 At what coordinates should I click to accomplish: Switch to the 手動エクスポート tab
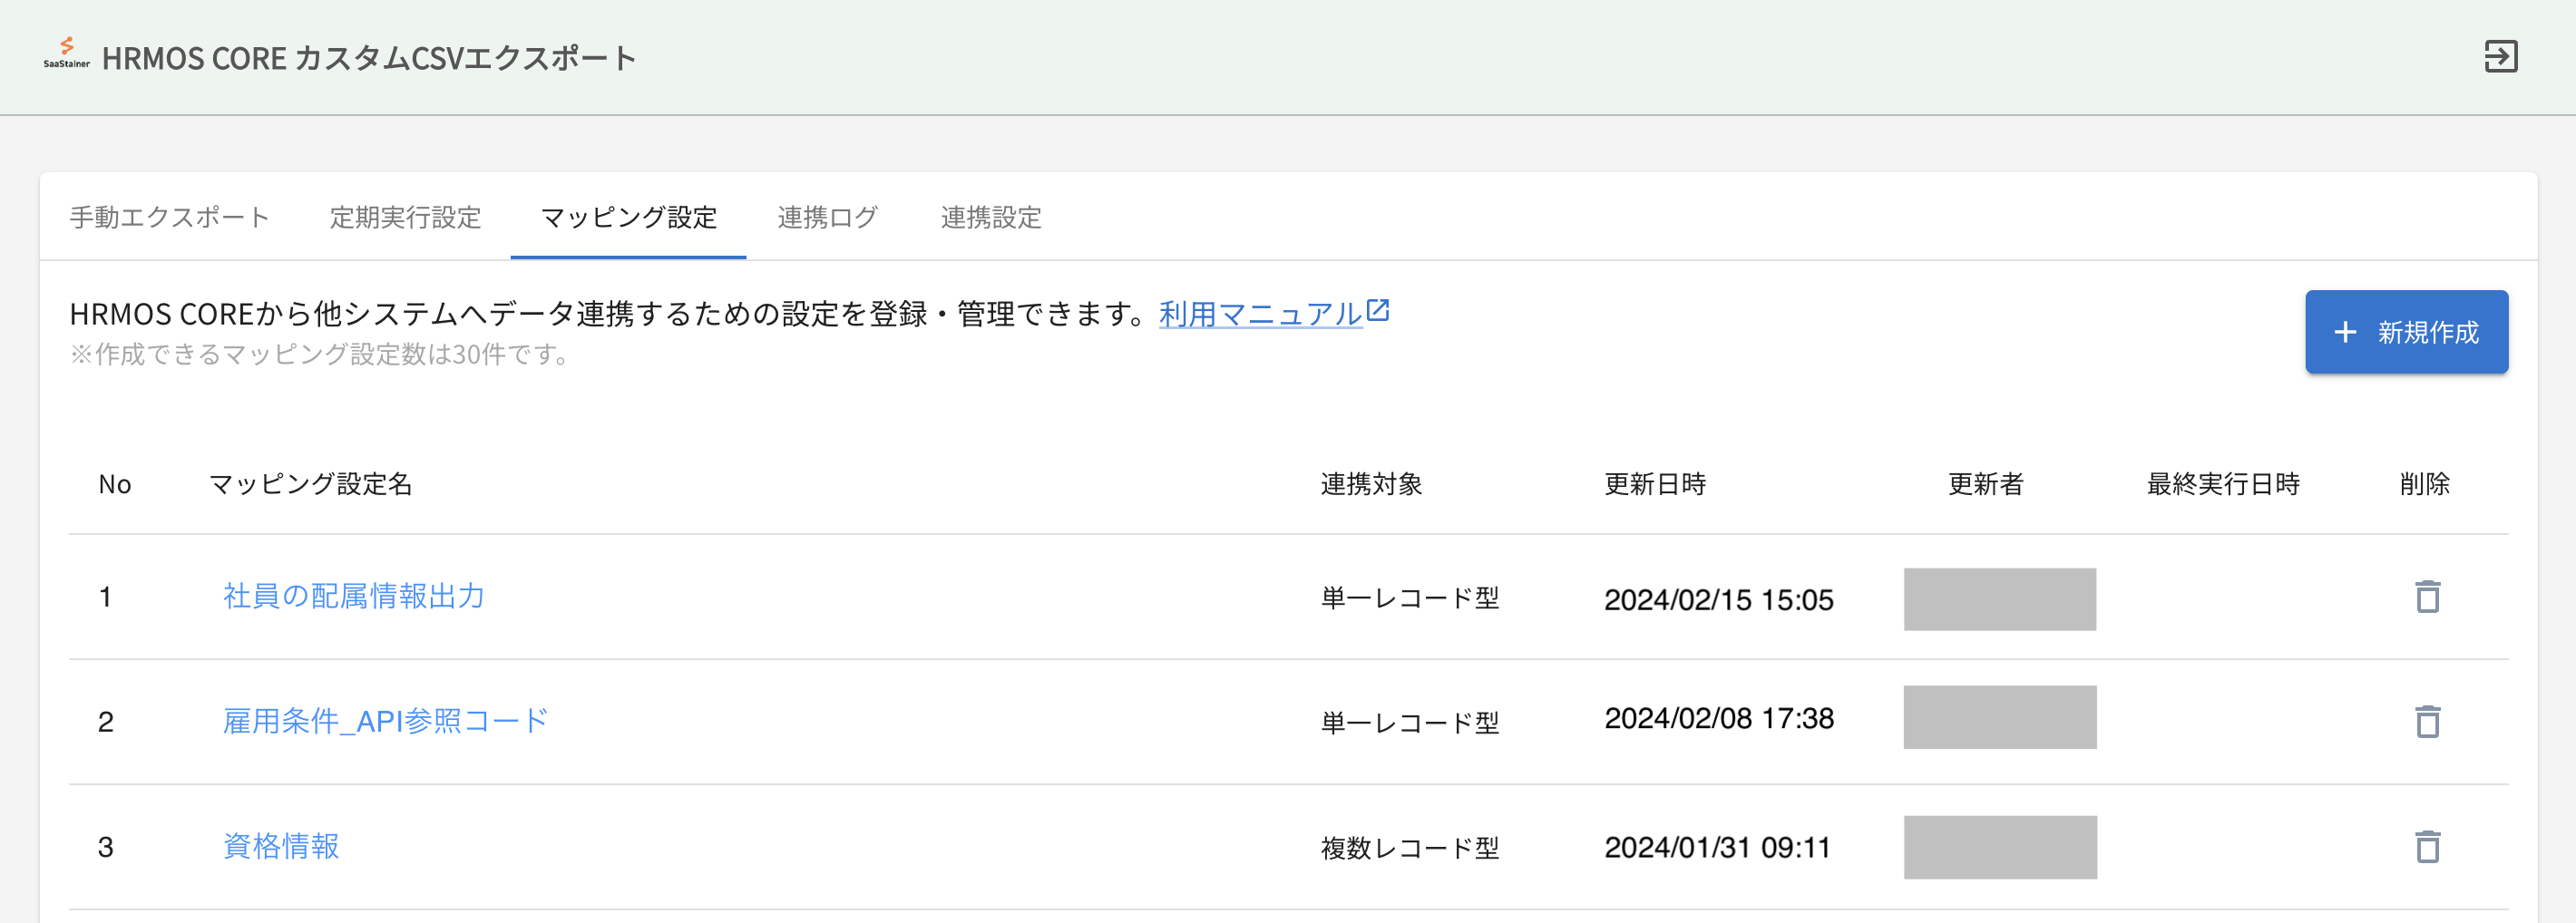click(x=168, y=218)
